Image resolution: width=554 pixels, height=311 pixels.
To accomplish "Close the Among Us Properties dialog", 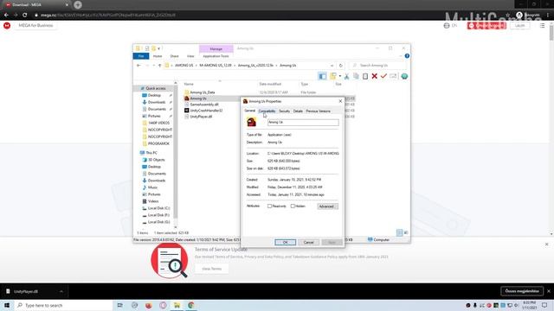I will 340,101.
